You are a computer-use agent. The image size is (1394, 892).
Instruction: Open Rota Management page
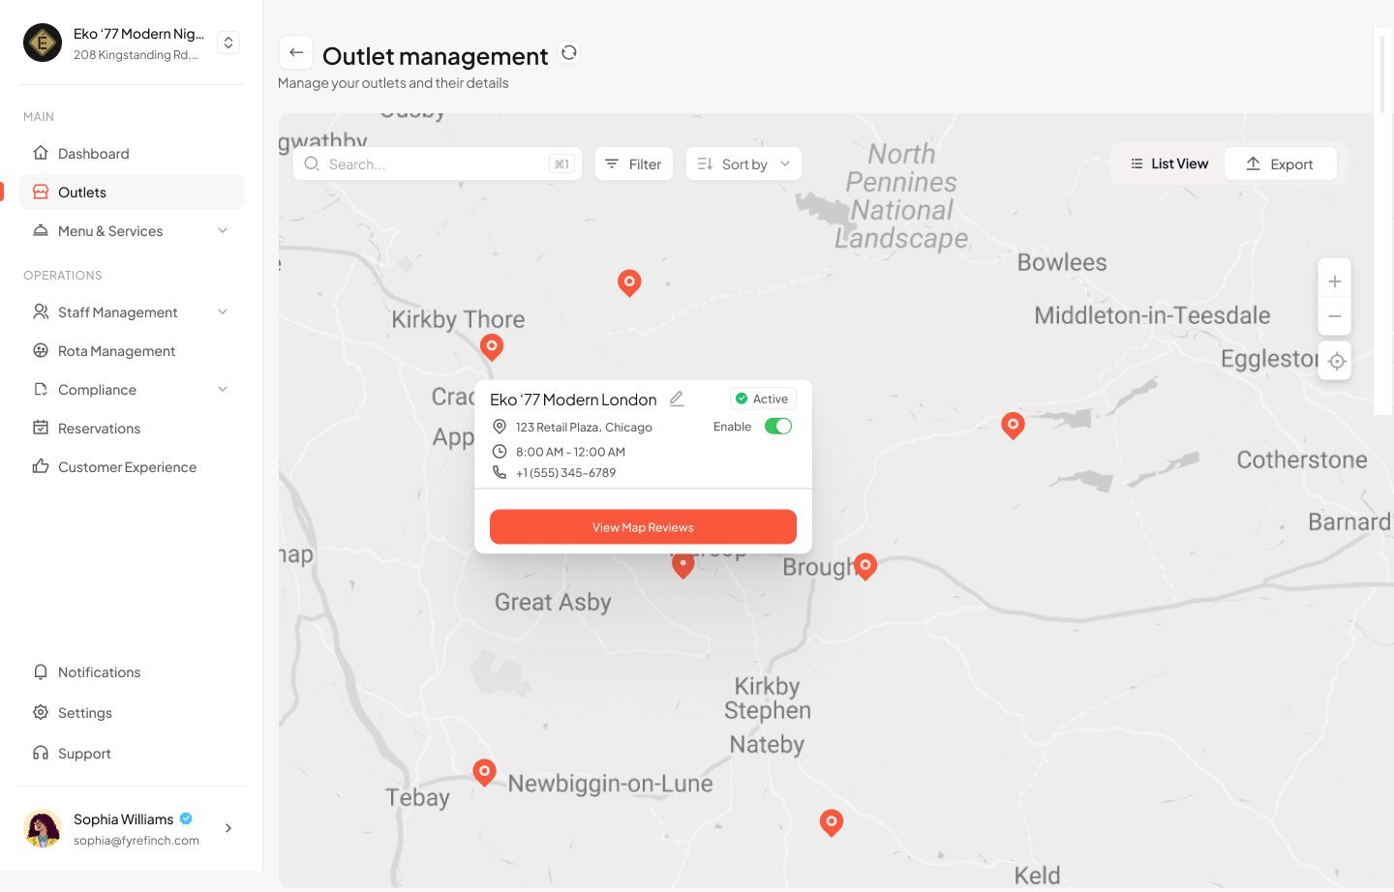pyautogui.click(x=132, y=350)
